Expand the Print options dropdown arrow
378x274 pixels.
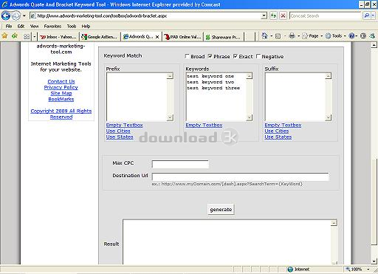pos(298,36)
